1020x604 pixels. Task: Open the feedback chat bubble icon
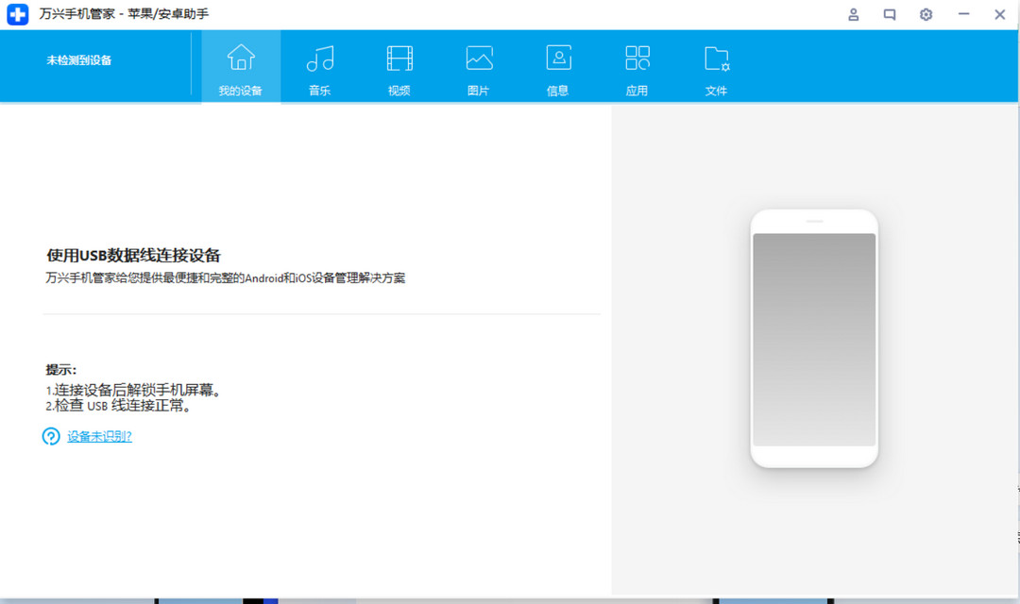[x=889, y=14]
